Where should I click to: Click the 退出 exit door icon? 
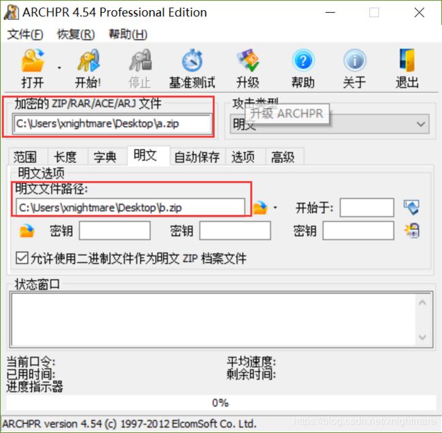(407, 61)
